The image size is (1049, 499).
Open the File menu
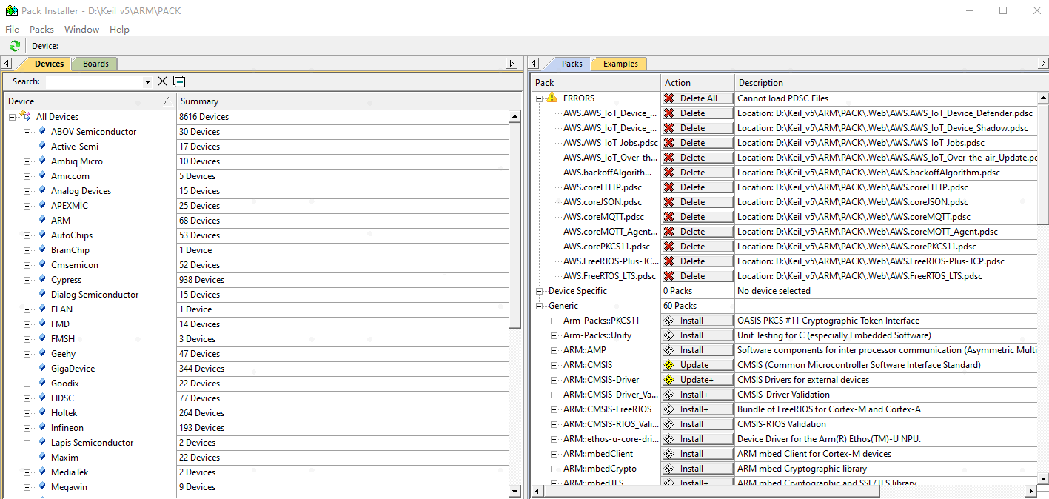tap(12, 29)
